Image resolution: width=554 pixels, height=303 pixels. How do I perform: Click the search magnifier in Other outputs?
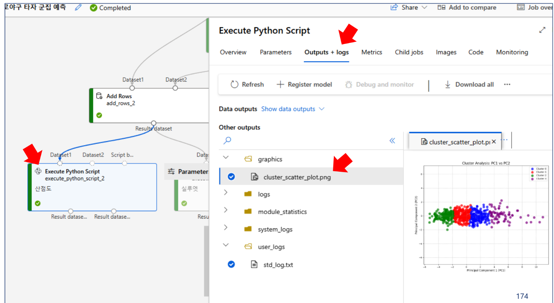[227, 141]
